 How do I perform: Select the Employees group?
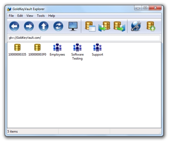tap(57, 49)
